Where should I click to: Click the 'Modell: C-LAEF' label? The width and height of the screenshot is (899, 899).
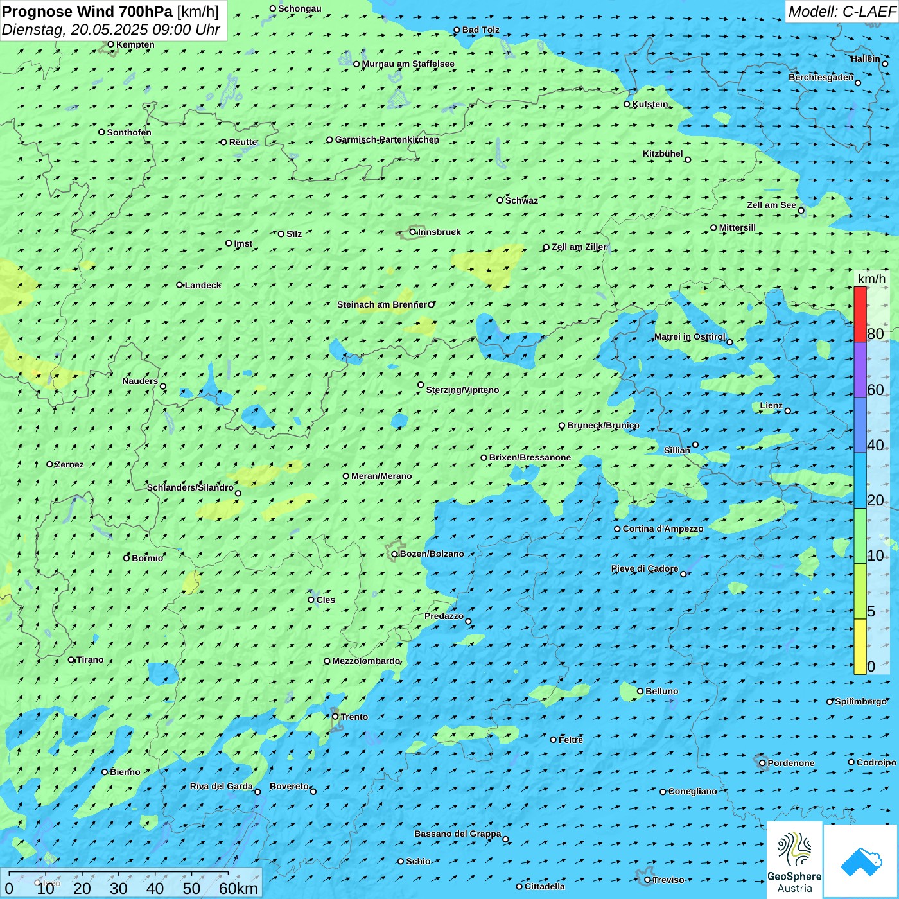coord(841,12)
